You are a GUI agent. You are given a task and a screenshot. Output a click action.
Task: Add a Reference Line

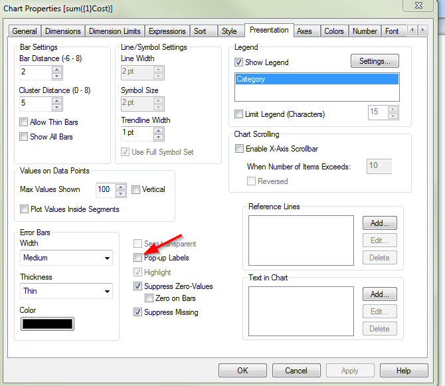(380, 223)
